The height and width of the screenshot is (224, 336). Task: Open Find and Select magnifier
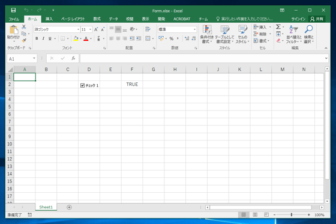(x=309, y=34)
